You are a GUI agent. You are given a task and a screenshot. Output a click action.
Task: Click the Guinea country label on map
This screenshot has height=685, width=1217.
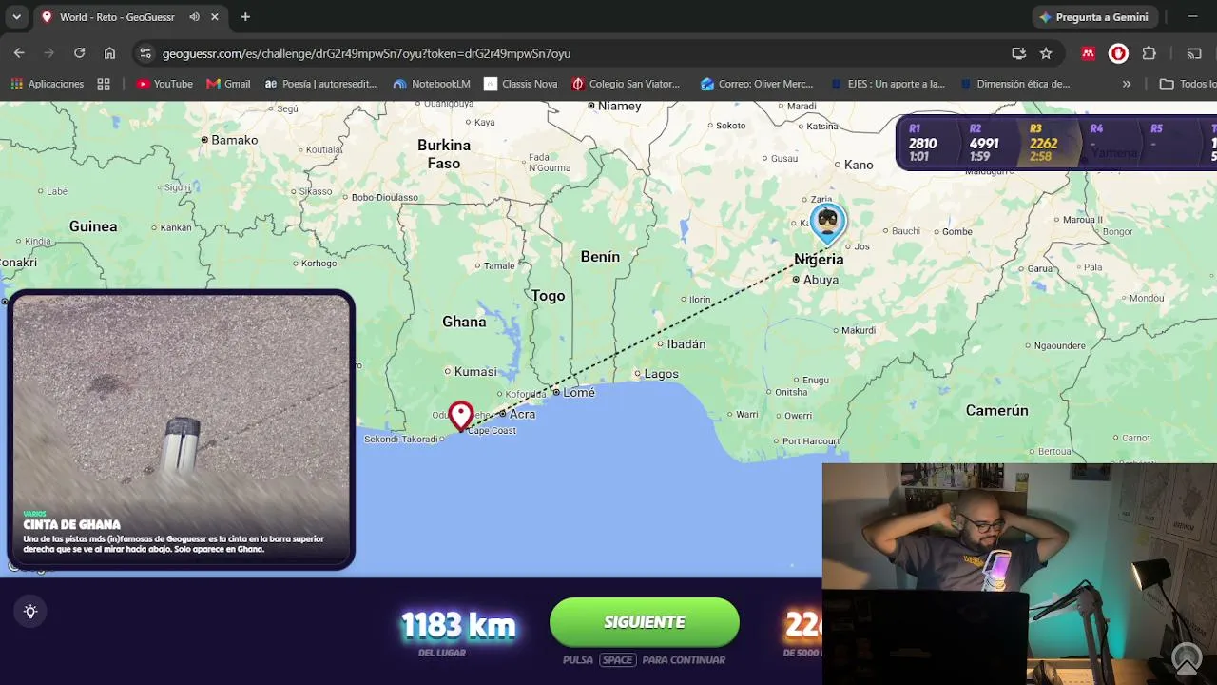click(93, 226)
